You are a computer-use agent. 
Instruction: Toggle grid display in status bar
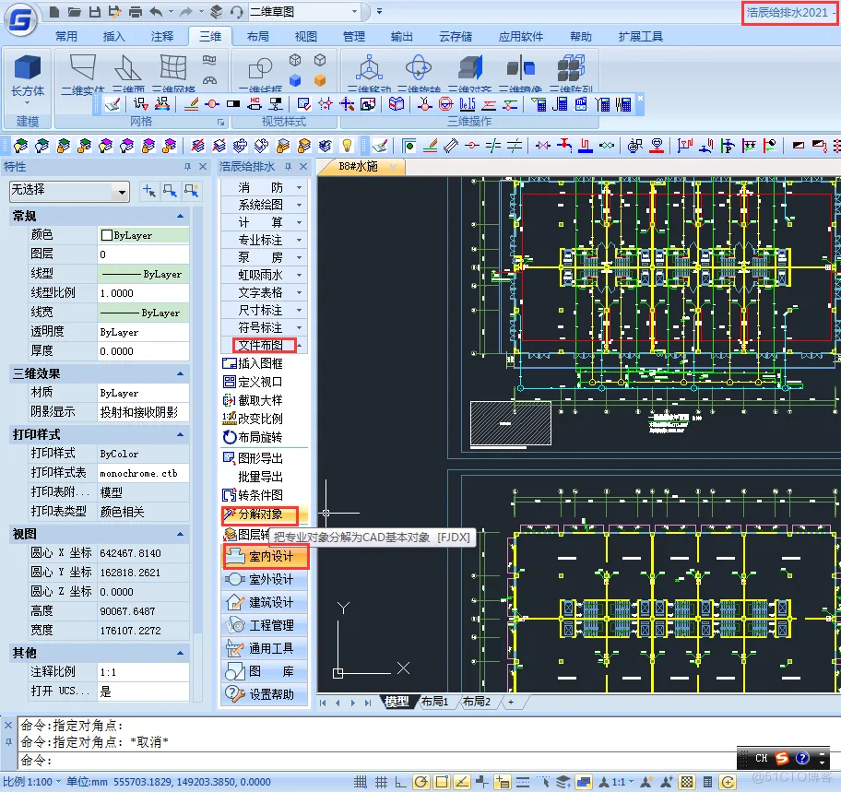tap(381, 782)
